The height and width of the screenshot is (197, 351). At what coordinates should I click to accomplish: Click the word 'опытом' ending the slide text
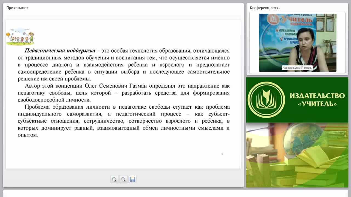point(27,135)
